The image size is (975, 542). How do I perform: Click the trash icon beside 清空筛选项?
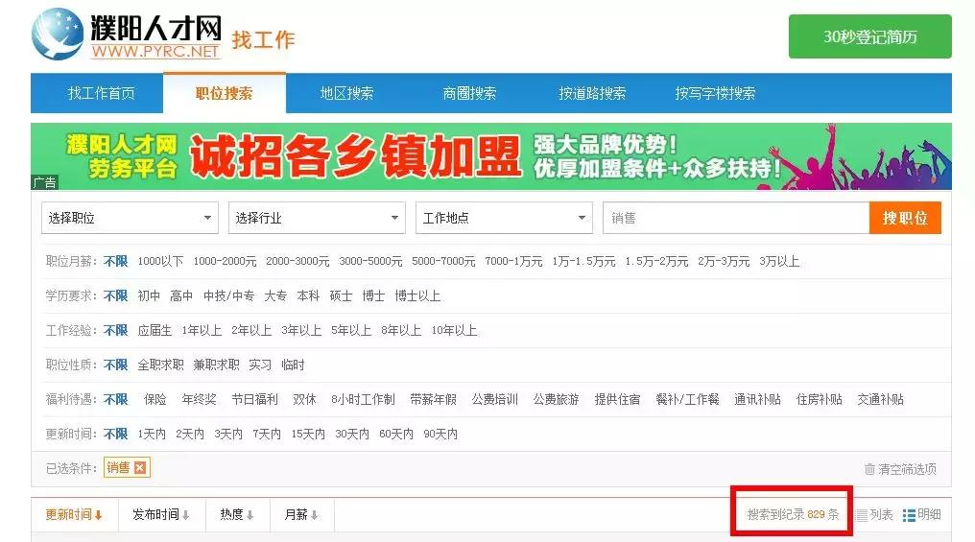pos(869,469)
